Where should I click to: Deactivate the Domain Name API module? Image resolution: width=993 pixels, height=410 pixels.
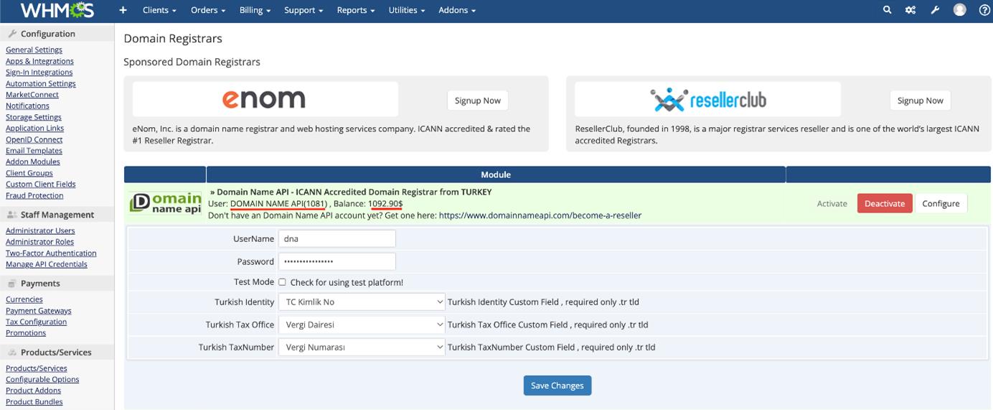tap(884, 203)
